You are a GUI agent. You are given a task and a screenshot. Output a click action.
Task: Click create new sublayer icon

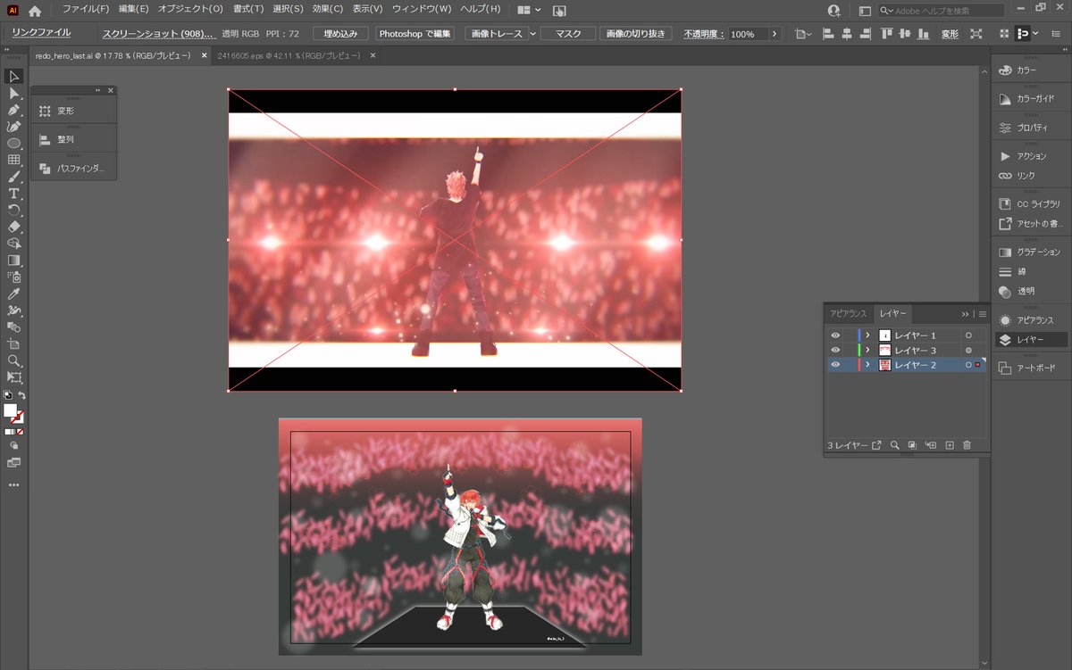[x=931, y=444]
